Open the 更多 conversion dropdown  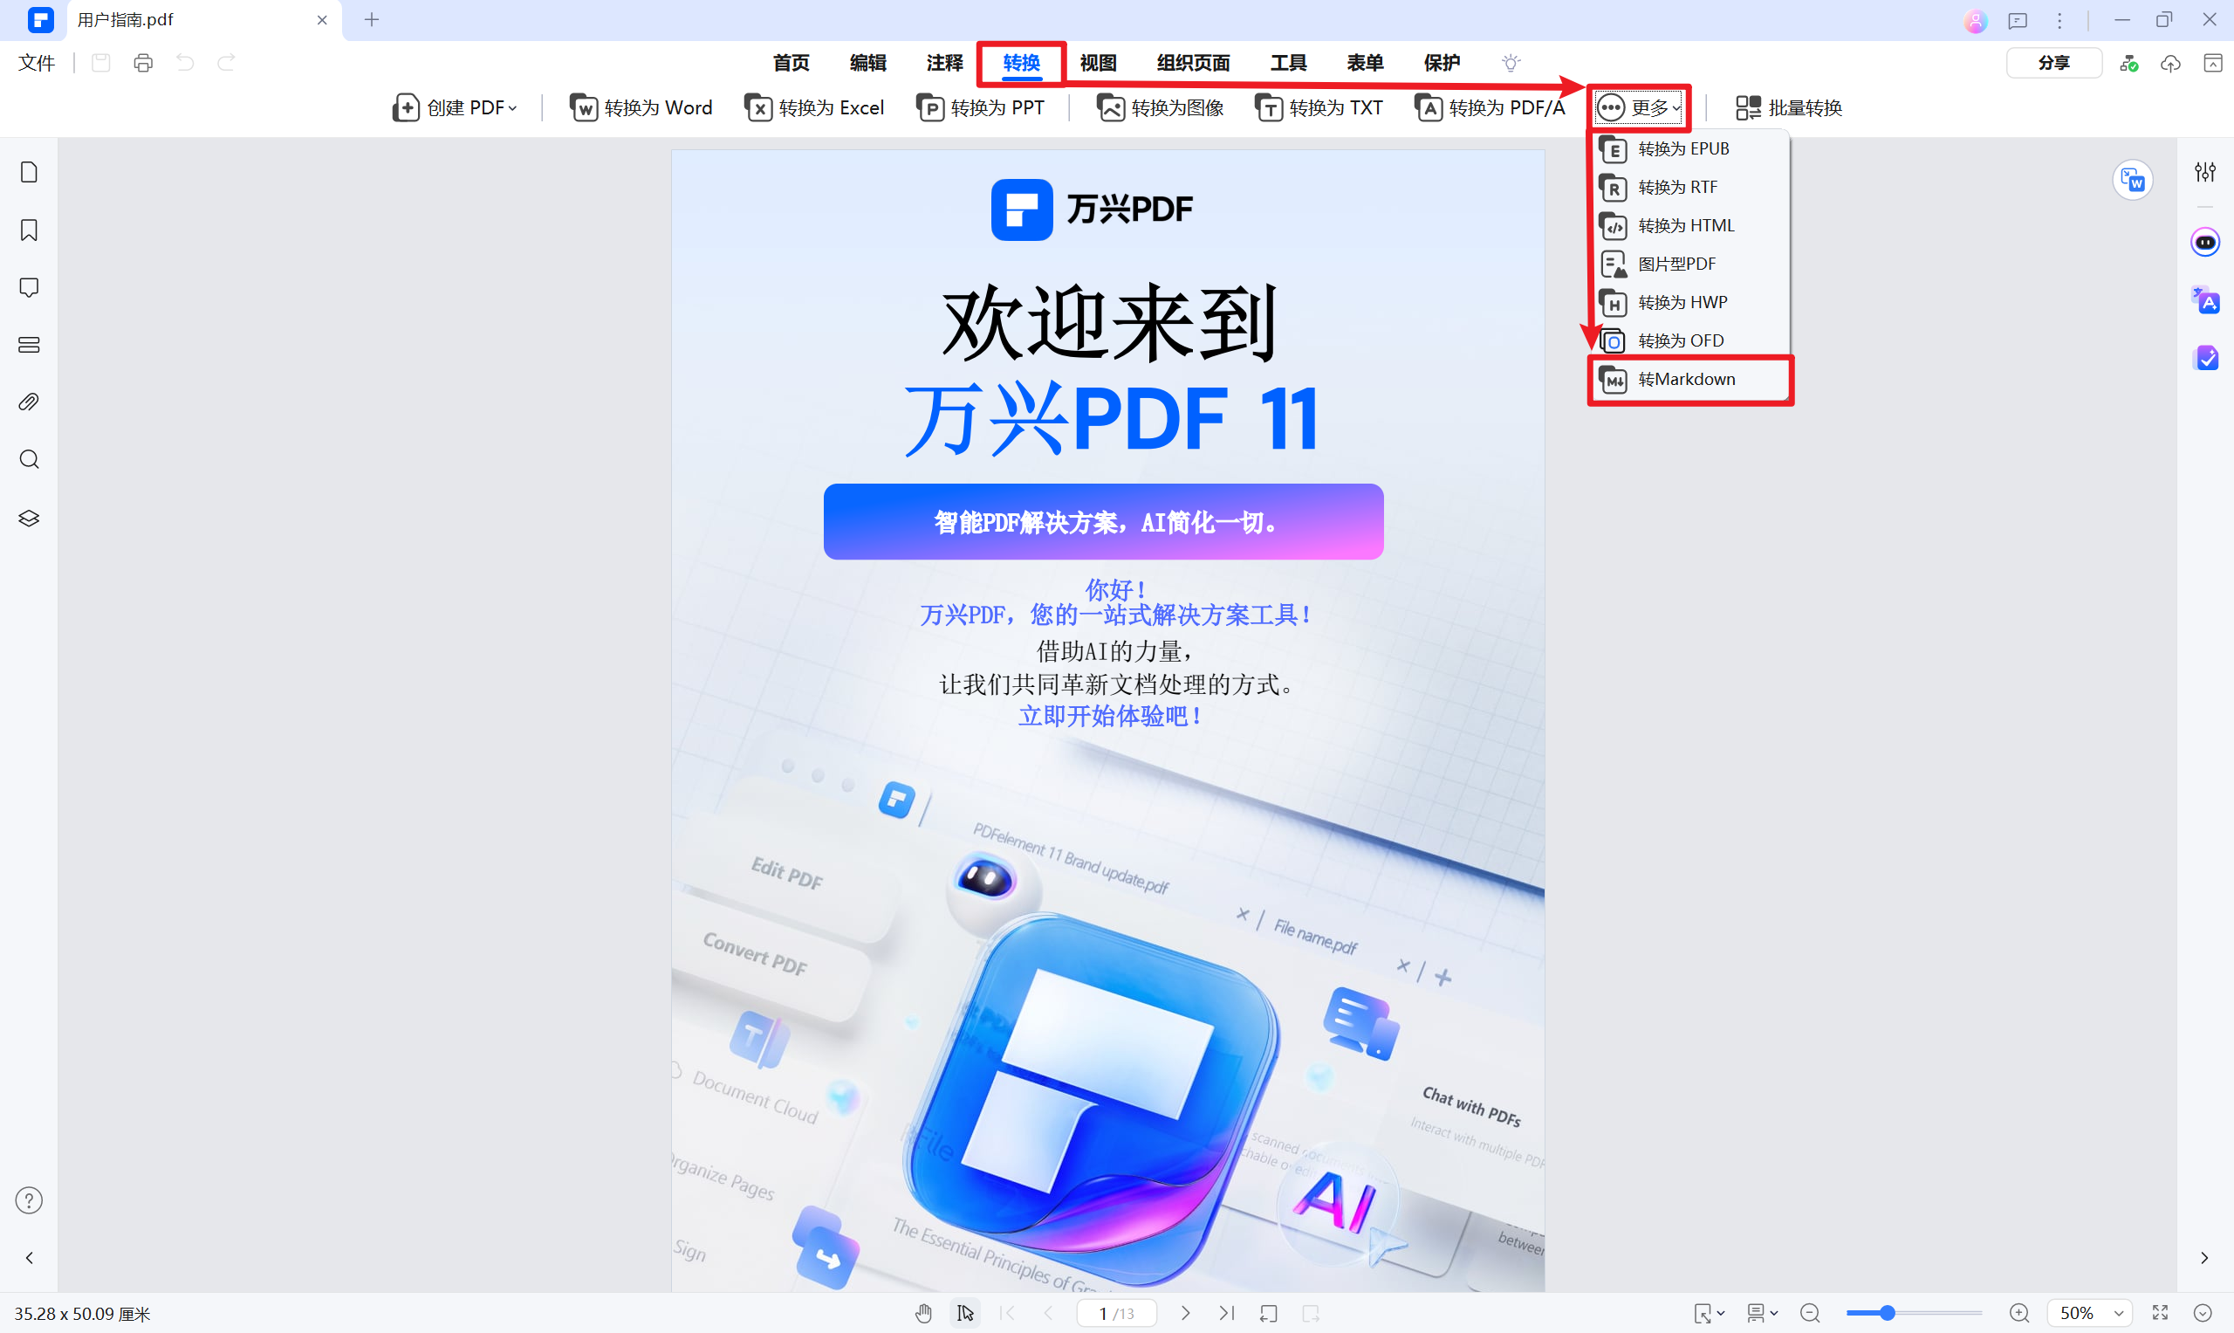point(1638,107)
